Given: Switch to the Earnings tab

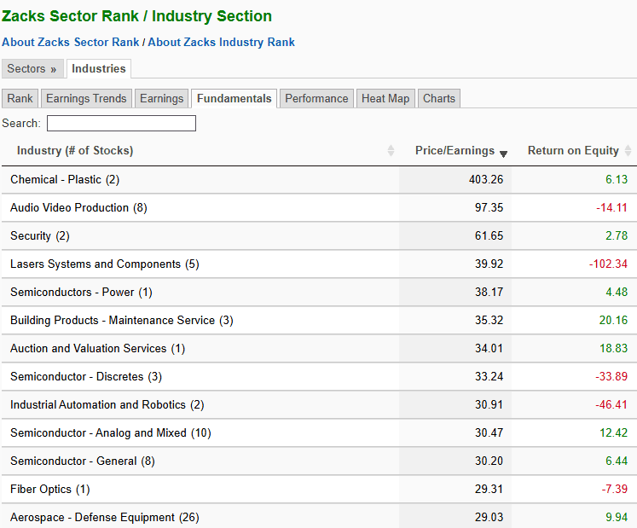Looking at the screenshot, I should (x=162, y=98).
